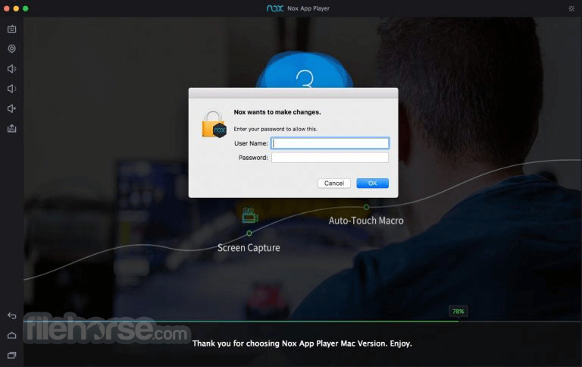
Task: Click the lock icon in the dialog
Action: click(214, 124)
